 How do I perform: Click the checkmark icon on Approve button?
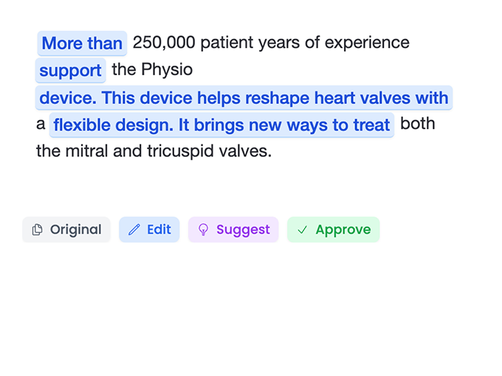click(302, 229)
